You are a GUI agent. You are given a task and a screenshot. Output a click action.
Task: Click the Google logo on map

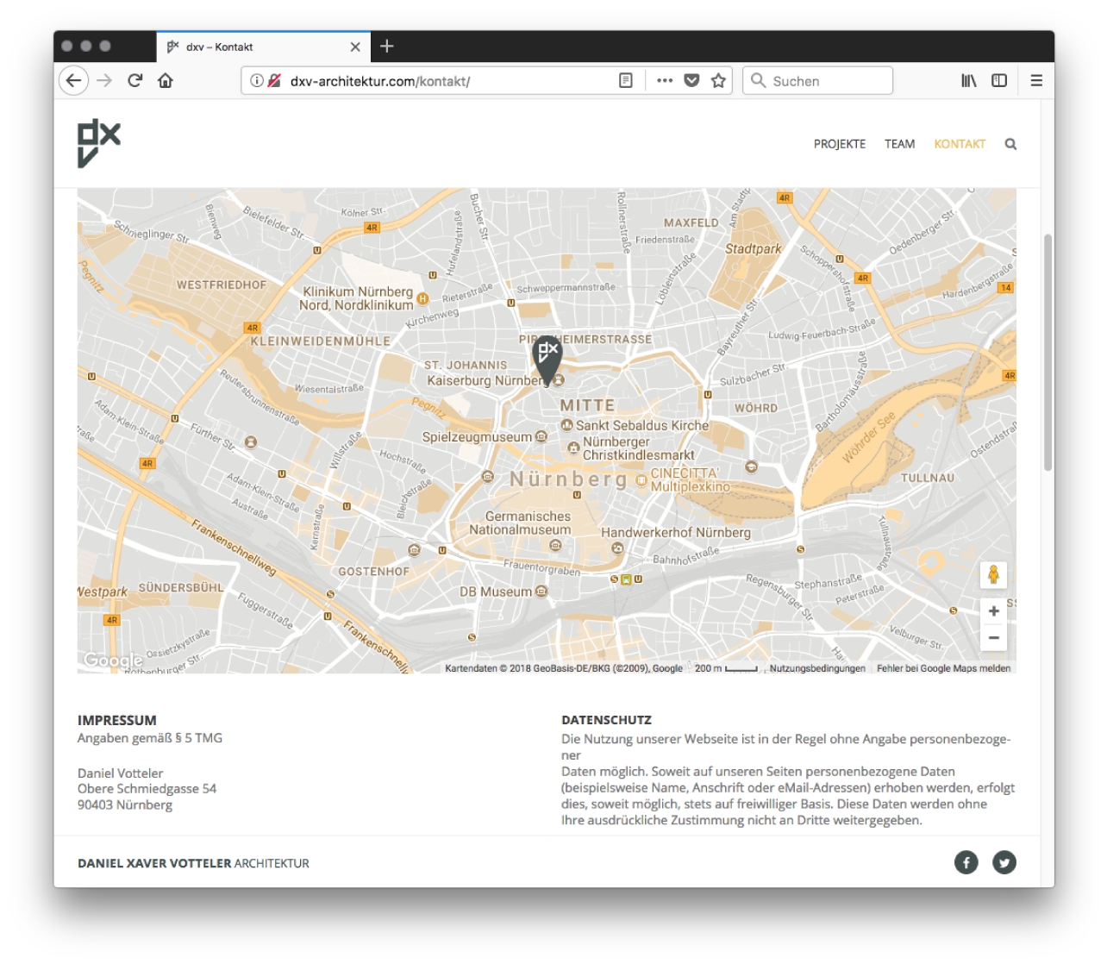click(x=113, y=660)
